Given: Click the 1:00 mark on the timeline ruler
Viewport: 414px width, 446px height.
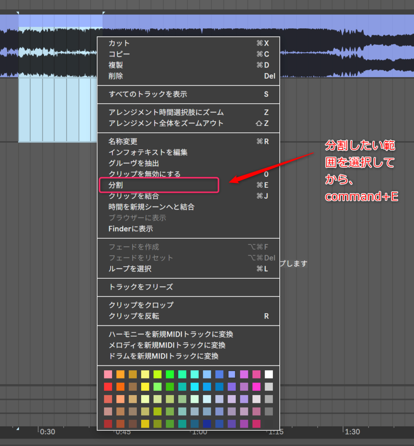Looking at the screenshot, I should tap(199, 432).
